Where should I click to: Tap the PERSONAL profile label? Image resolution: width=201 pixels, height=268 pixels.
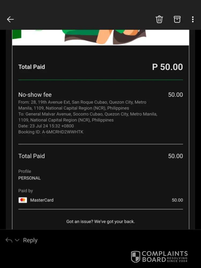(x=29, y=178)
